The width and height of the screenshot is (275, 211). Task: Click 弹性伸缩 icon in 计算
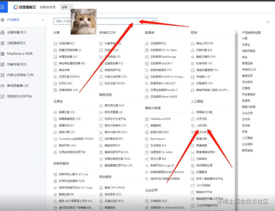pyautogui.click(x=55, y=70)
